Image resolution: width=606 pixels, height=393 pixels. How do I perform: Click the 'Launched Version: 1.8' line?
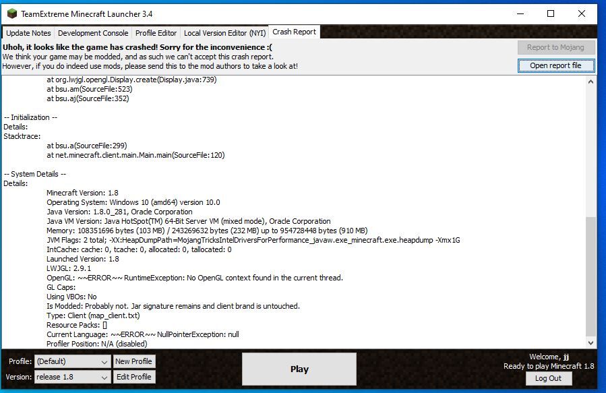(83, 259)
